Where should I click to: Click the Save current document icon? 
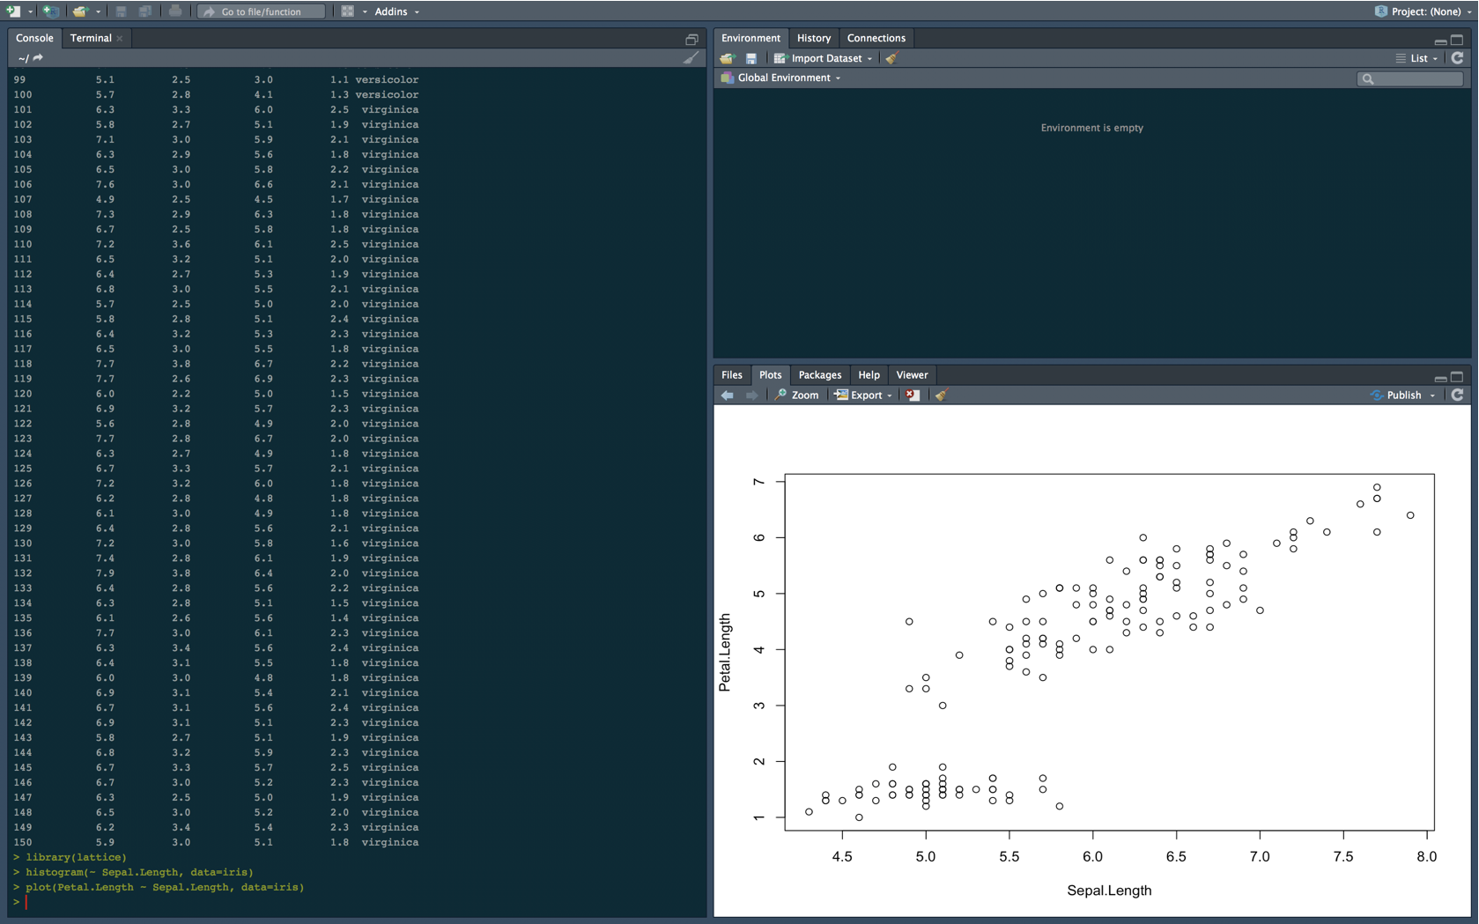pos(122,11)
